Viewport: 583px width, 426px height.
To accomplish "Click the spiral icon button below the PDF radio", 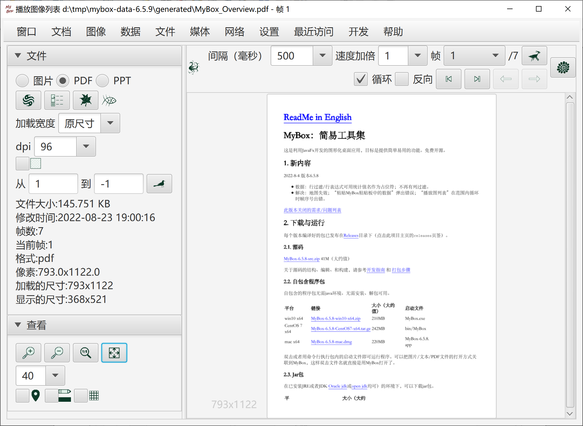I will [x=28, y=101].
